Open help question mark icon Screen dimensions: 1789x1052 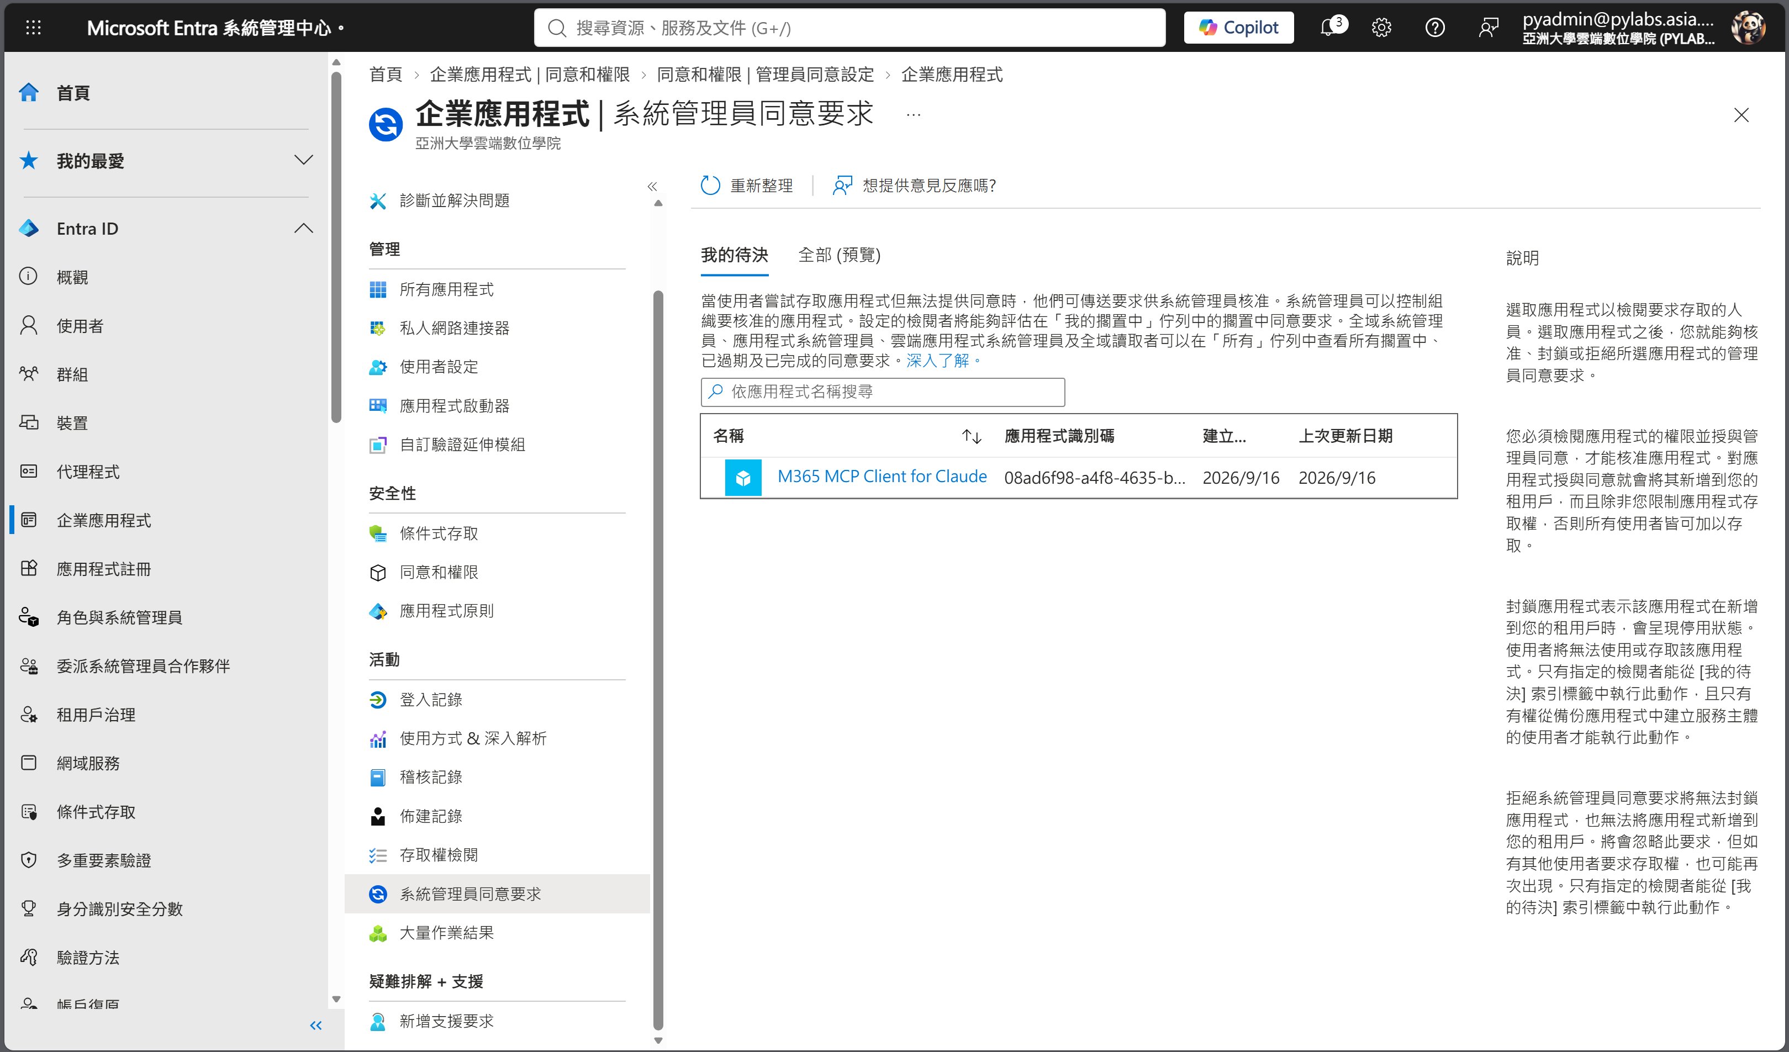(1435, 28)
